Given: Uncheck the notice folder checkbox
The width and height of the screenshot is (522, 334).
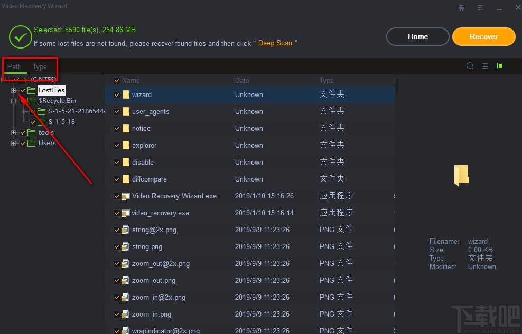Looking at the screenshot, I should point(117,129).
